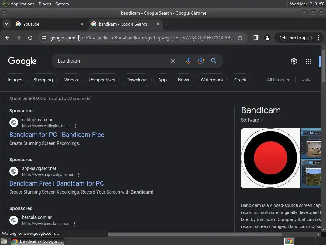This screenshot has height=245, width=326.
Task: Switch to the YouTube tab
Action: pos(49,24)
